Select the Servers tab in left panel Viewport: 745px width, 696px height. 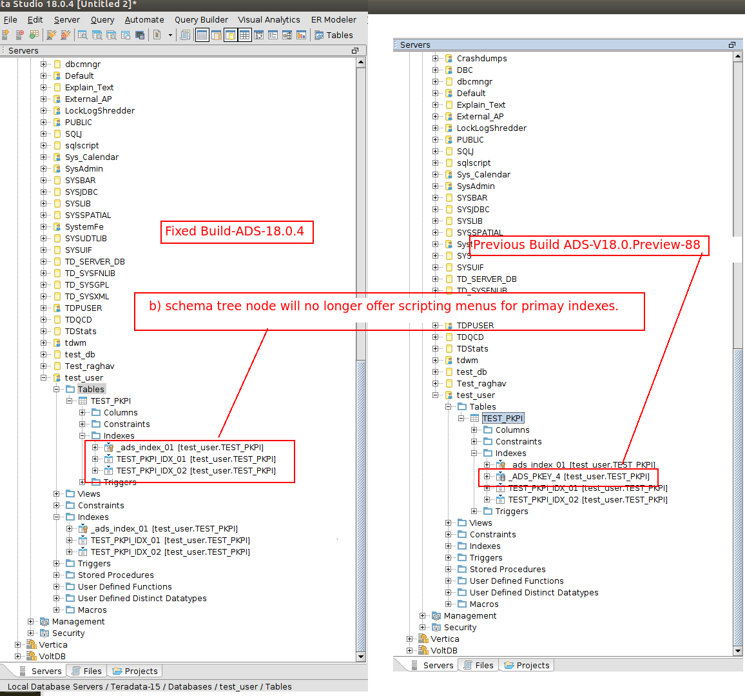point(41,671)
